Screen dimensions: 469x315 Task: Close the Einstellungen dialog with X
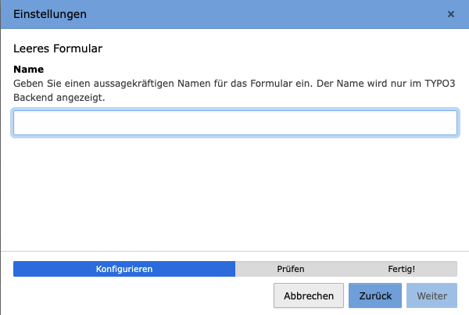click(x=450, y=14)
